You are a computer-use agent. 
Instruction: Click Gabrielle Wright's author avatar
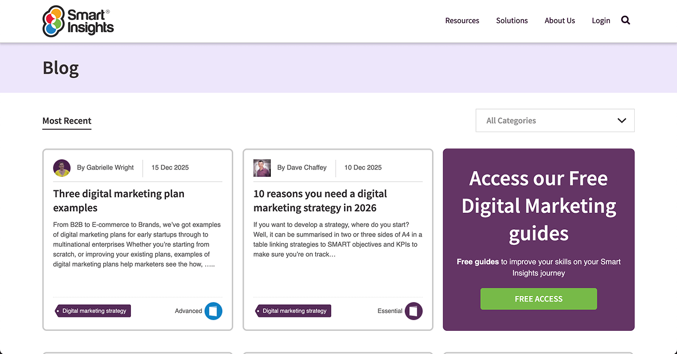click(x=61, y=168)
